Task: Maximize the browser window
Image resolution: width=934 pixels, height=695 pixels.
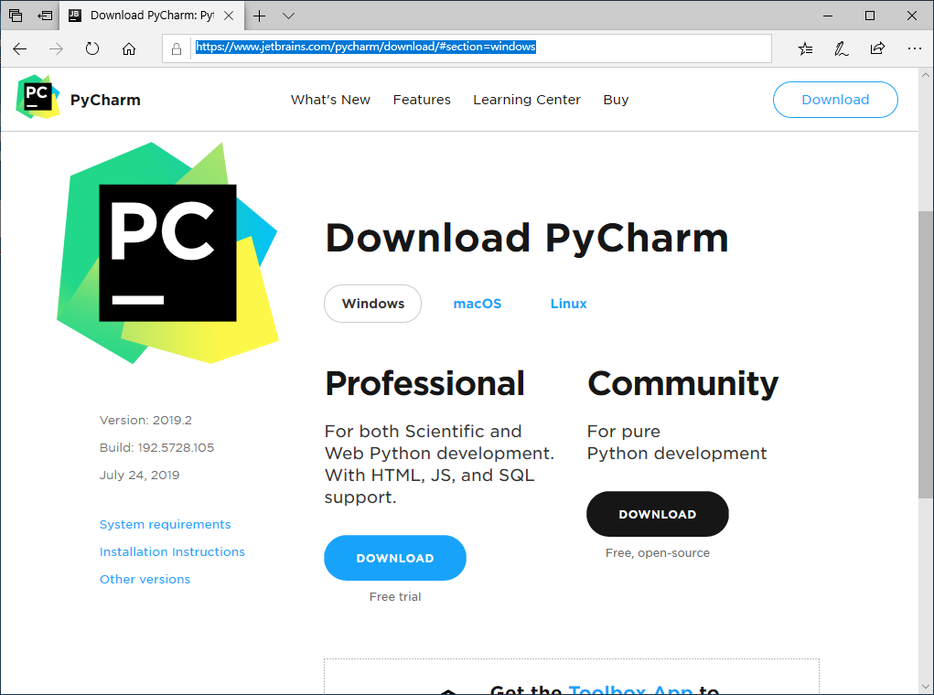Action: 870,16
